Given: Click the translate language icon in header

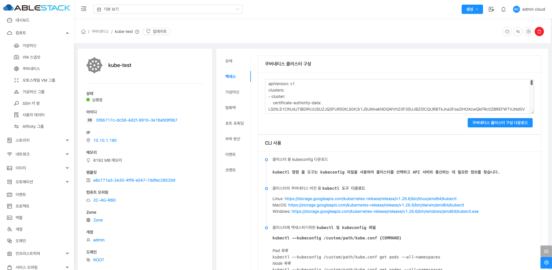Looking at the screenshot, I should [x=491, y=9].
